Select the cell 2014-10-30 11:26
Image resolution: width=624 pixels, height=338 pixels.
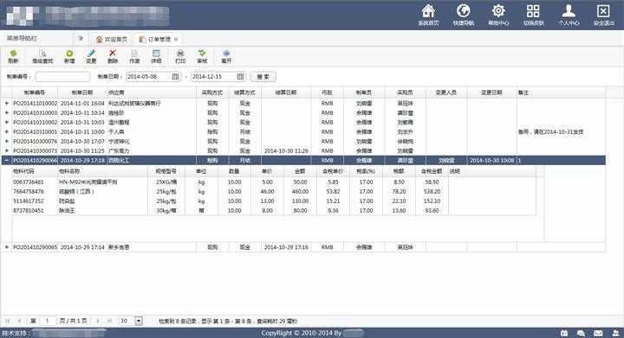(286, 150)
